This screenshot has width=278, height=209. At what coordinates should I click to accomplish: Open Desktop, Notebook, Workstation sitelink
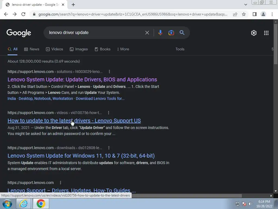click(x=46, y=99)
